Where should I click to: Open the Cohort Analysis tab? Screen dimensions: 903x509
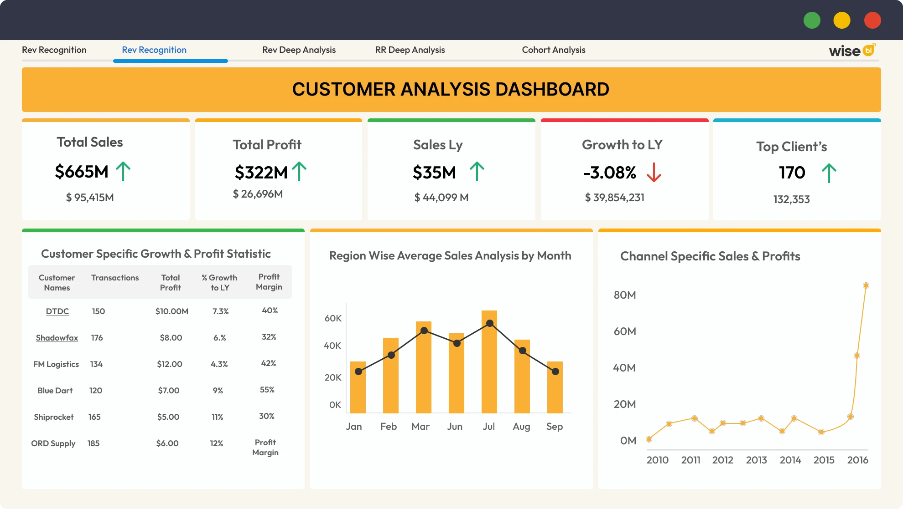pyautogui.click(x=554, y=50)
